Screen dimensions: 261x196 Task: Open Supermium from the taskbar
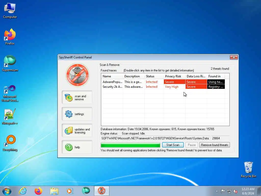(x=86, y=191)
